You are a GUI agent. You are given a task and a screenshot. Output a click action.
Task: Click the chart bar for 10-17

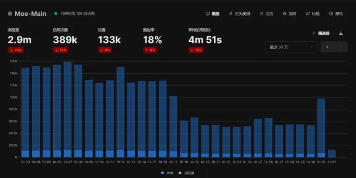[x=173, y=127]
